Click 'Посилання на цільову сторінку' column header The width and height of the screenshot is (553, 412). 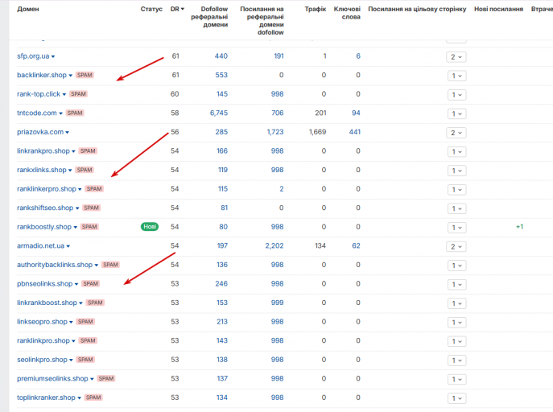[417, 9]
